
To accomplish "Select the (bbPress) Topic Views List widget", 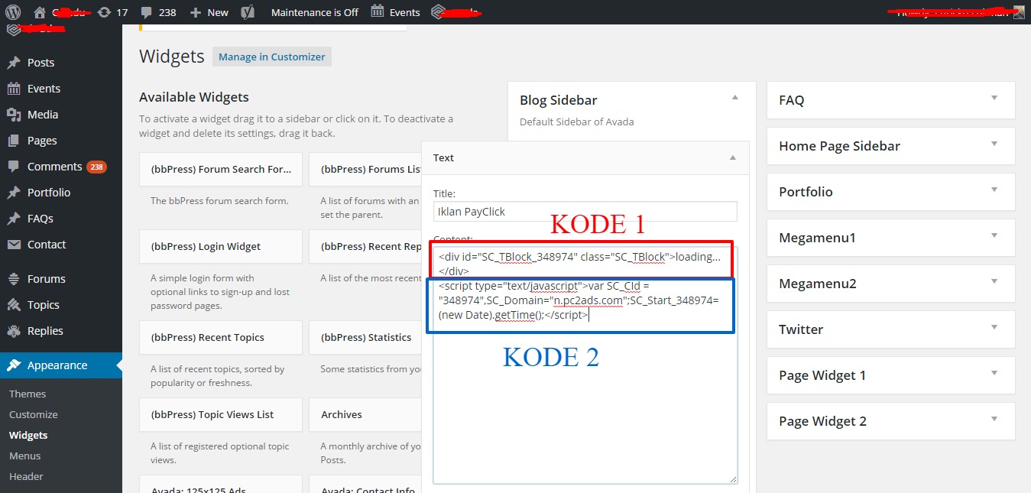I will coord(221,414).
